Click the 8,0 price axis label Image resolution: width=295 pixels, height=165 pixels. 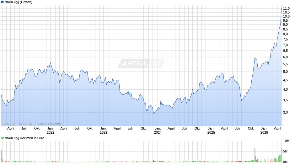(285, 34)
